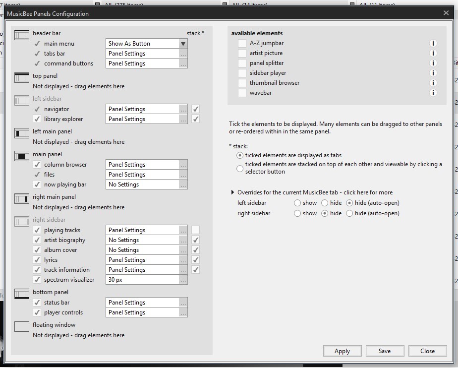Toggle stack checkbox for artist biography
458x368 pixels.
195,240
